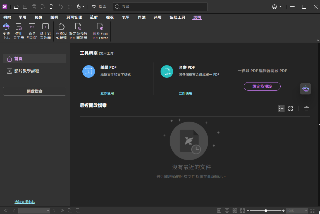Click the open file folder icon in quick toolbar
The image size is (320, 214).
[16, 7]
